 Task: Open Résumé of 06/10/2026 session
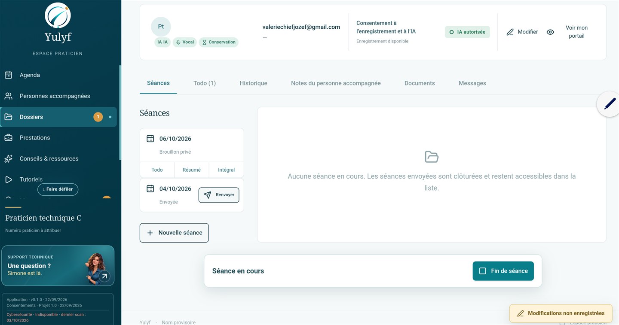(192, 170)
